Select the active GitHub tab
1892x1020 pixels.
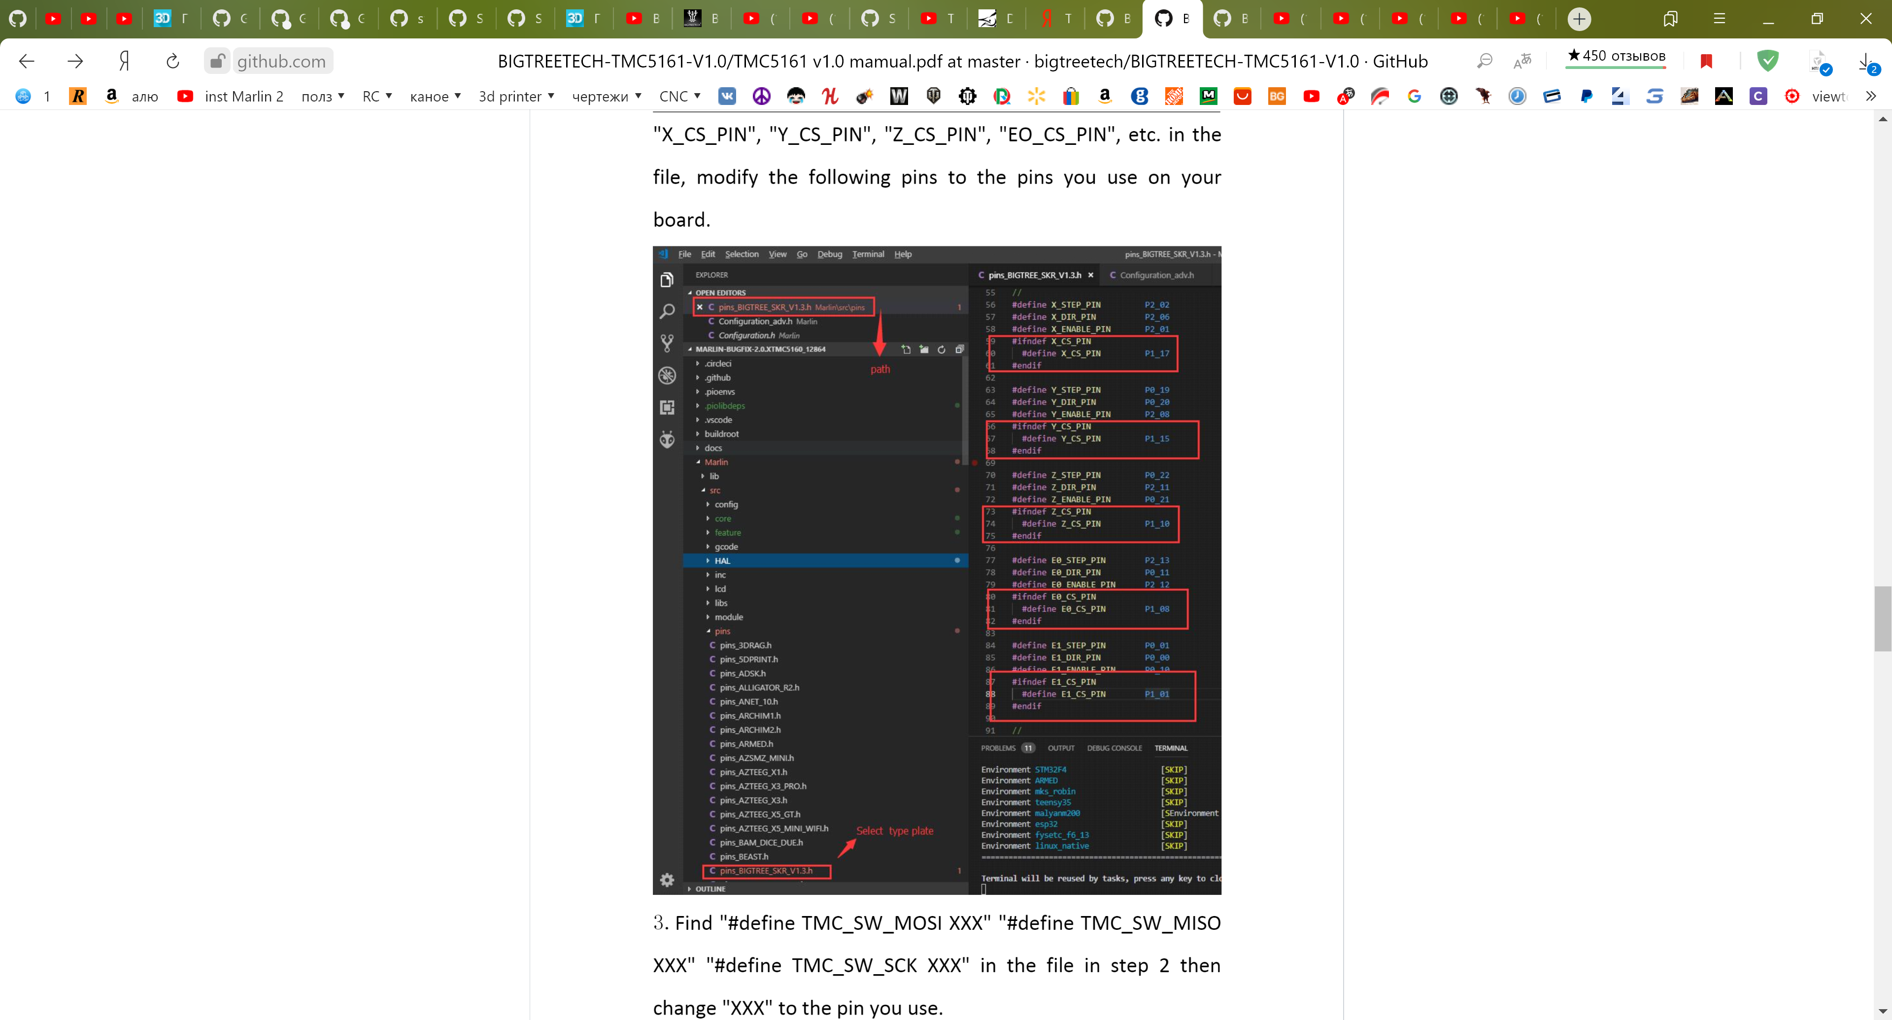(x=1172, y=19)
